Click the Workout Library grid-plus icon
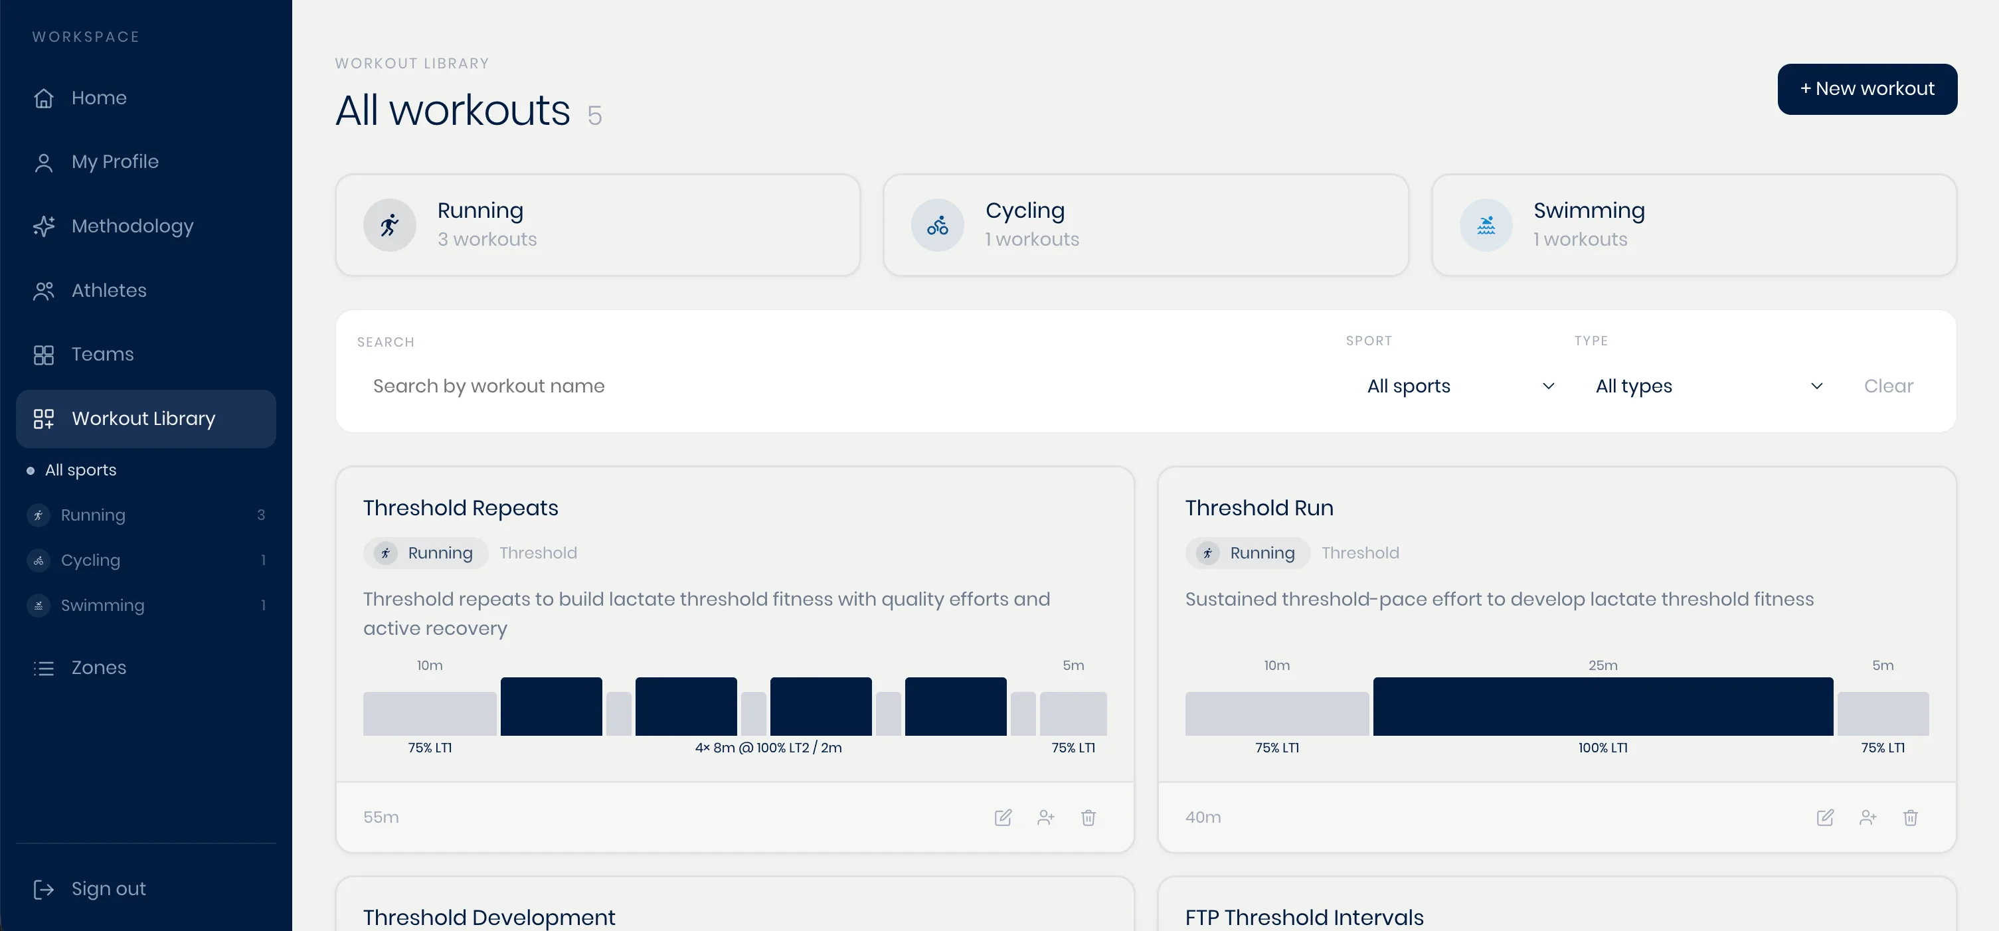 click(43, 419)
